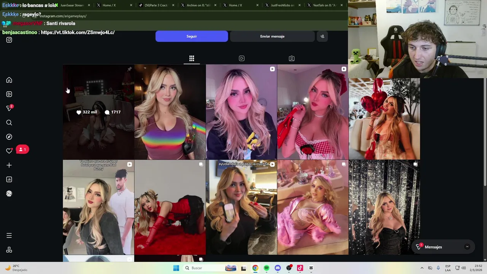
Task: Switch to the tagged photos tab
Action: tap(291, 58)
